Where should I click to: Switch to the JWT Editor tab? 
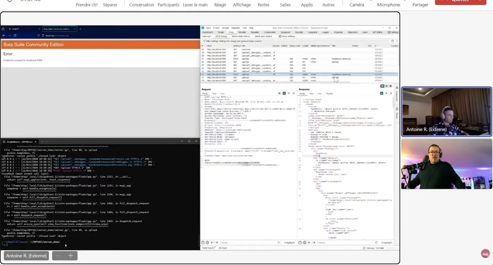coord(377,32)
